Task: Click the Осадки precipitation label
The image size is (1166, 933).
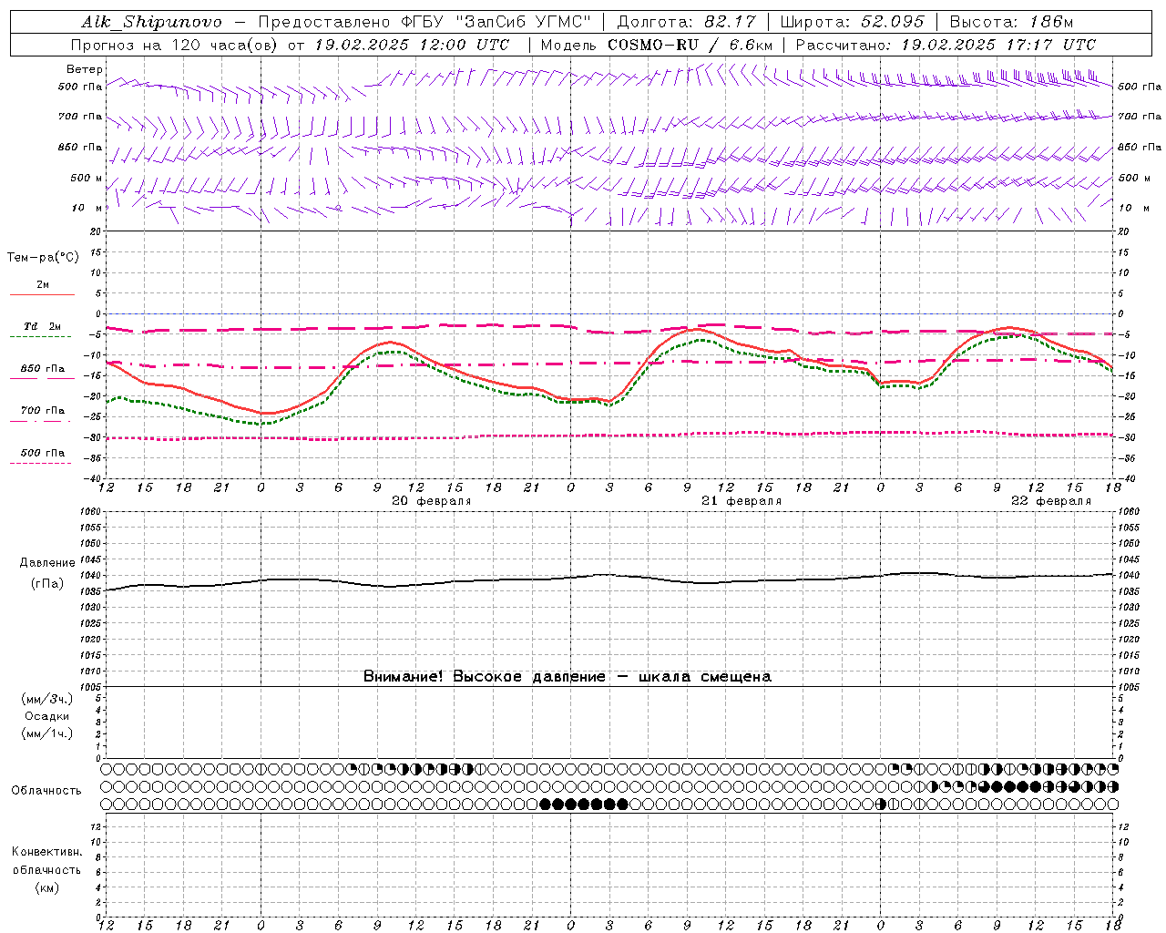Action: coord(47,716)
